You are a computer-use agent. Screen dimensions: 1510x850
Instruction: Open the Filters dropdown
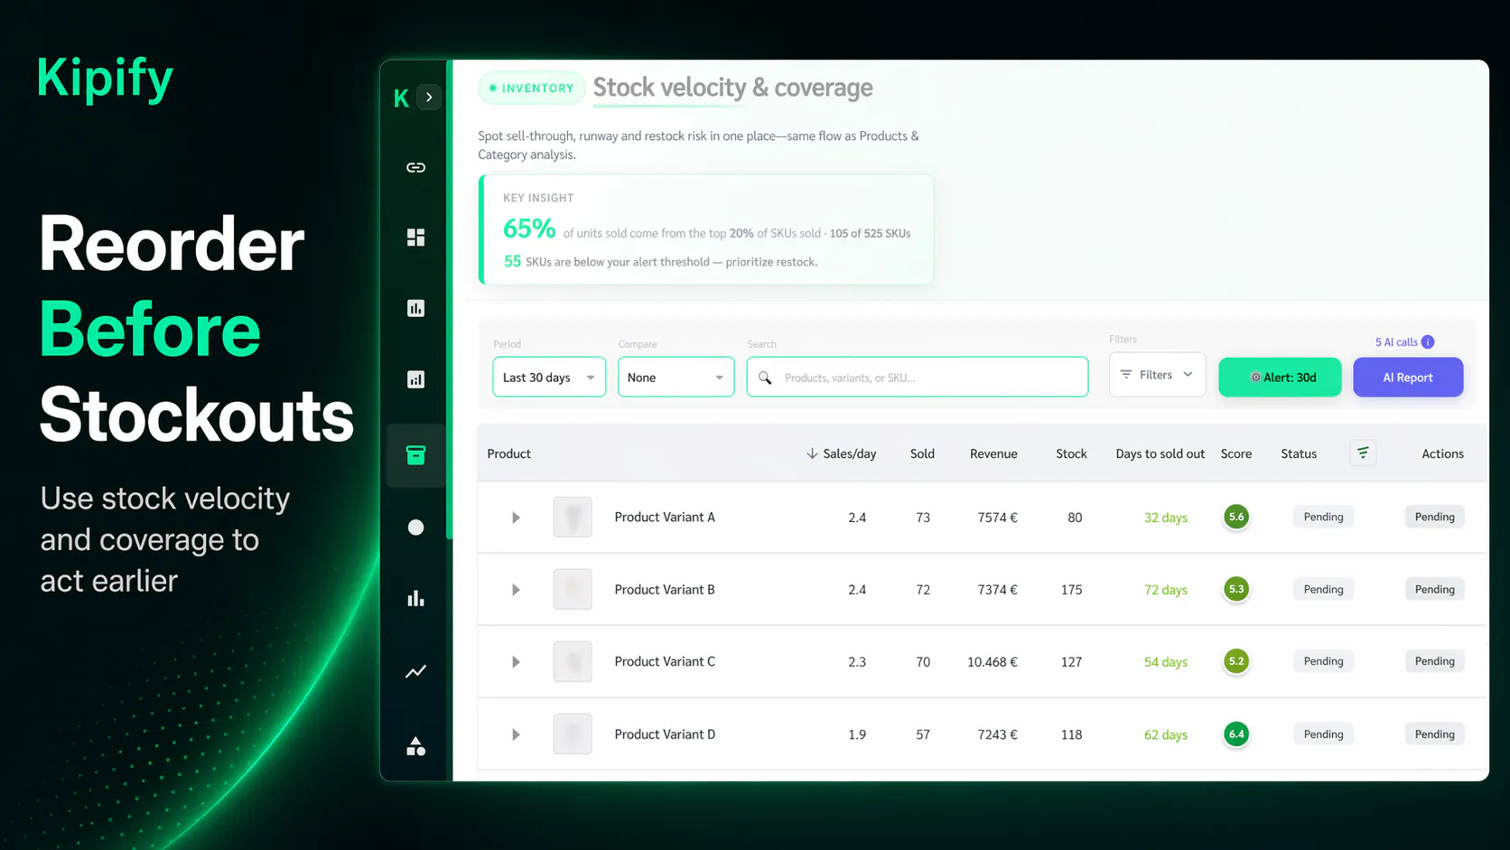[1157, 375]
